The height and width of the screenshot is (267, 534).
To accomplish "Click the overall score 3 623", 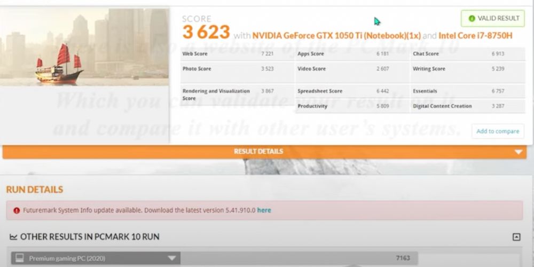I will (x=206, y=32).
